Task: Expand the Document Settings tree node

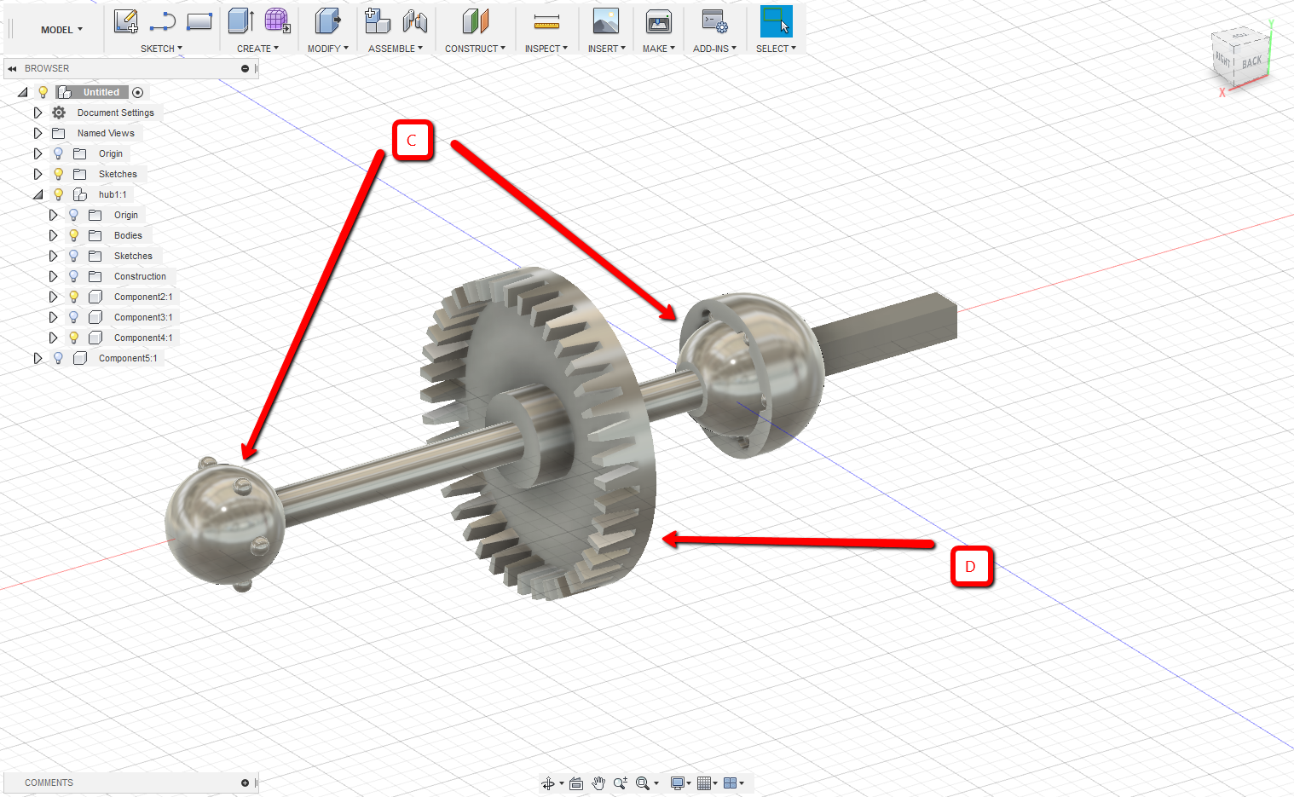Action: [x=38, y=113]
